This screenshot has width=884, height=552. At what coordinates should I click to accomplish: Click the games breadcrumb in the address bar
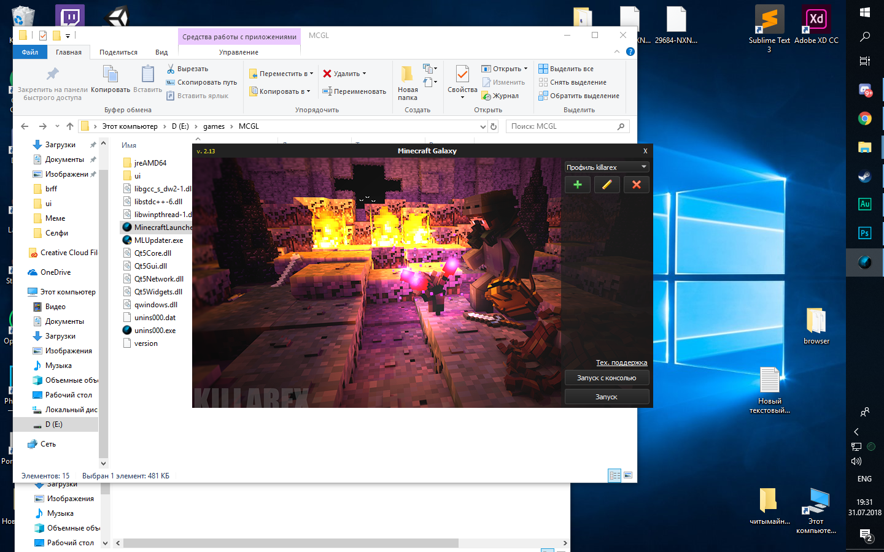pos(214,126)
